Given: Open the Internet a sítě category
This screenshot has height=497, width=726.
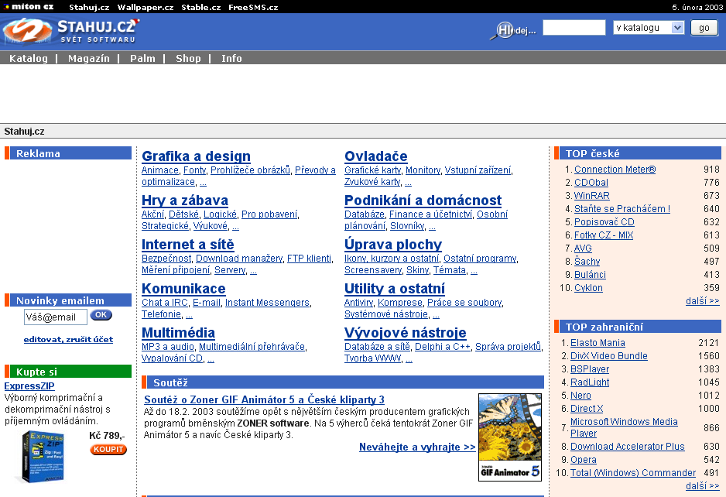Looking at the screenshot, I should tap(188, 244).
